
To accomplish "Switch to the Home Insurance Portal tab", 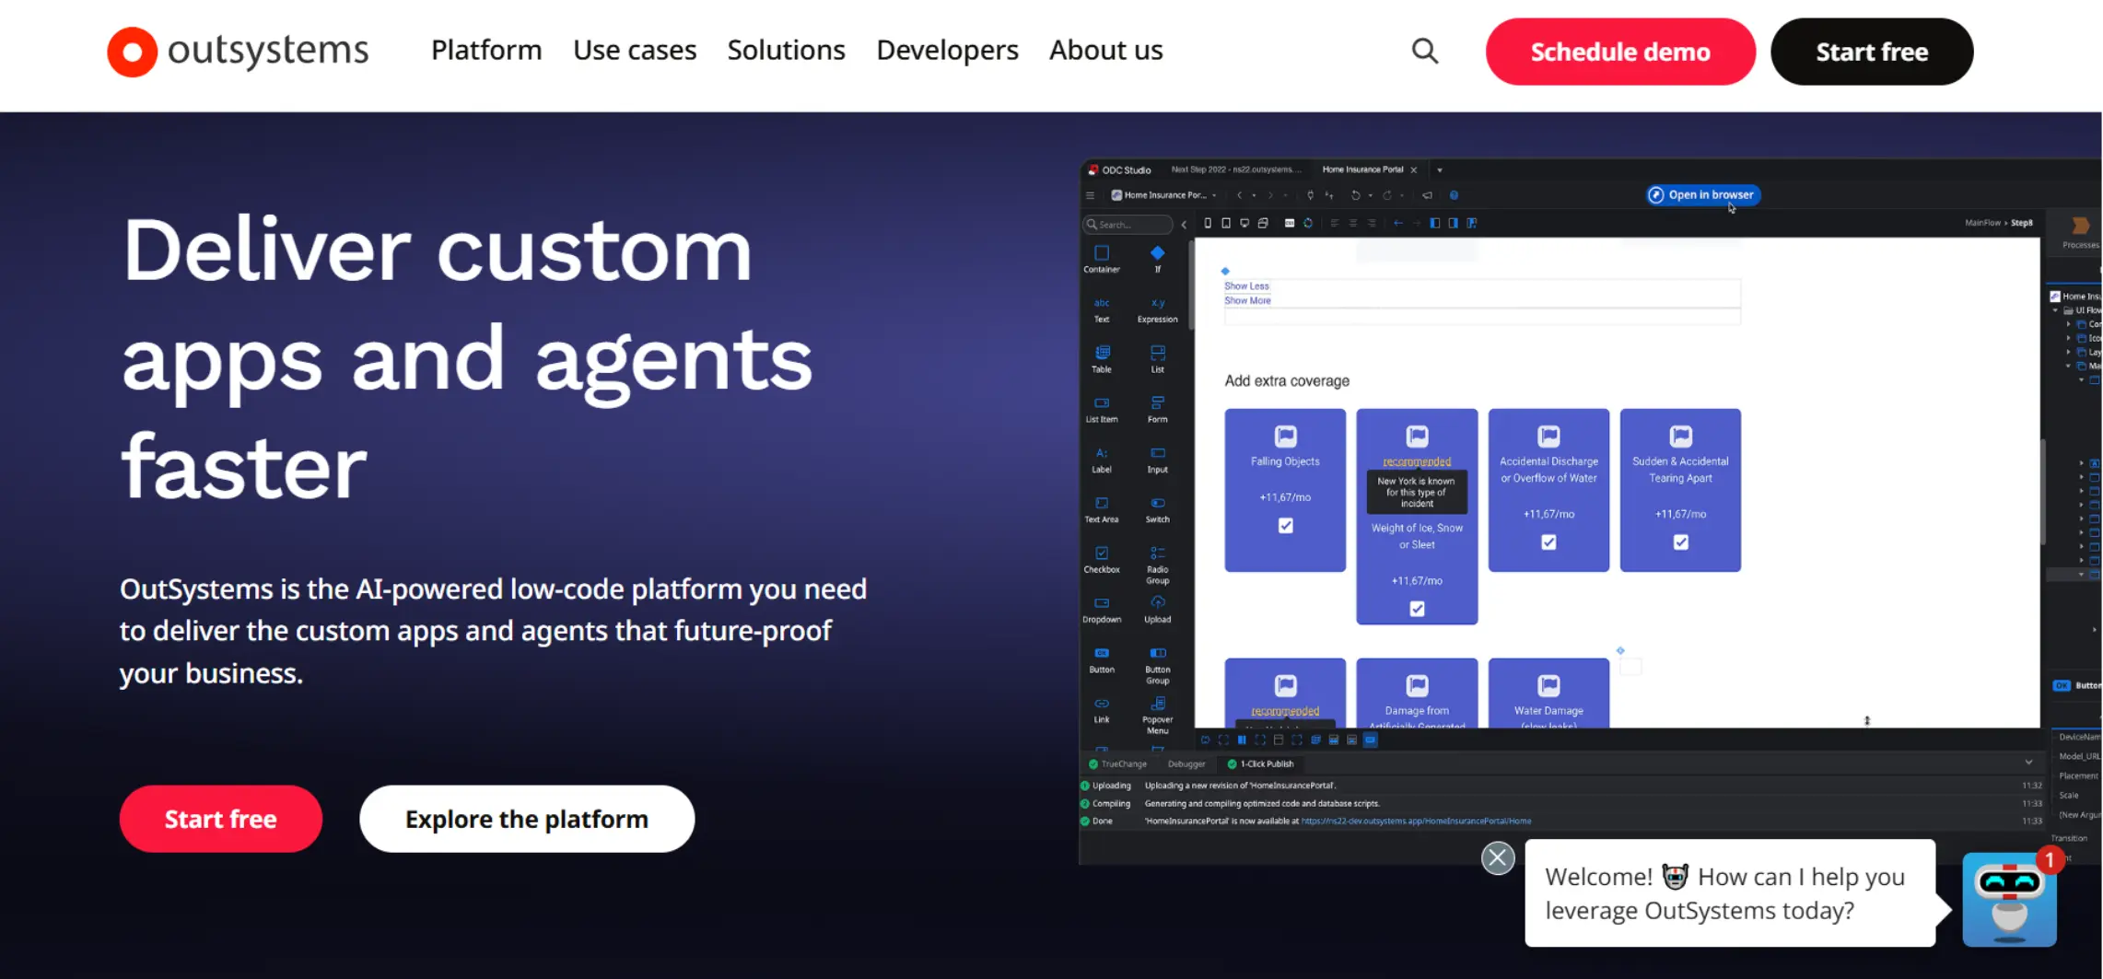I will pos(1363,169).
